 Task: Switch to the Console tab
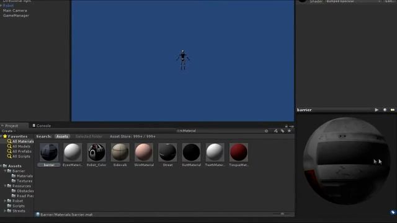pyautogui.click(x=42, y=126)
